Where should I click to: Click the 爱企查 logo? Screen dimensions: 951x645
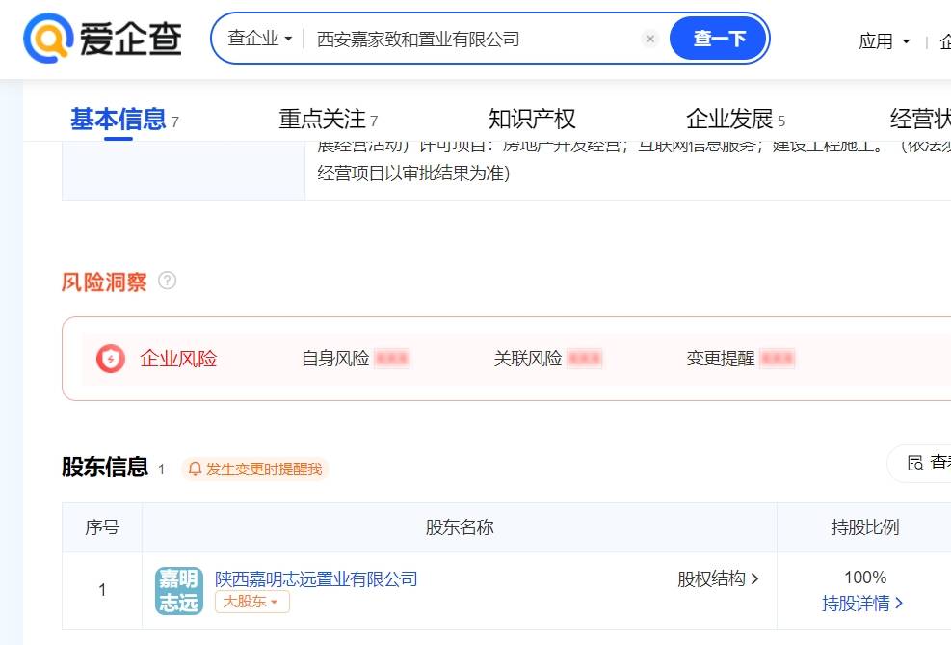pyautogui.click(x=102, y=38)
